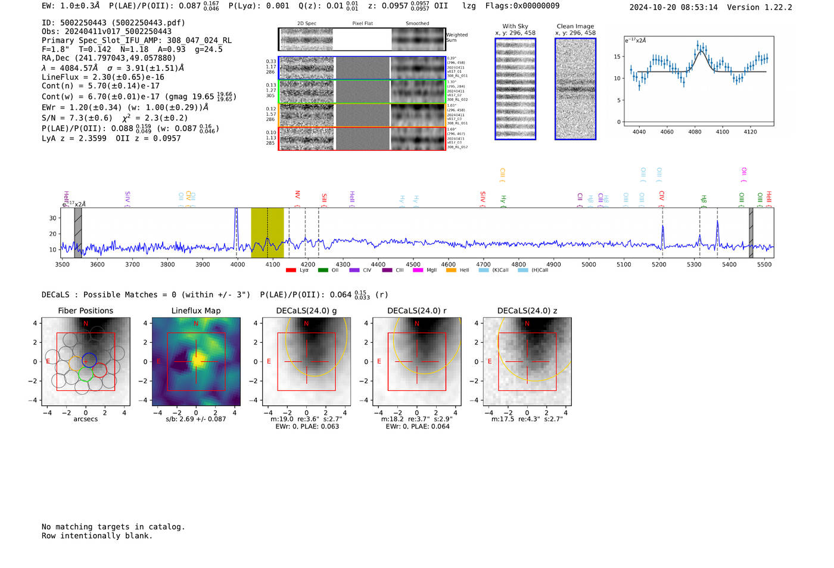Viewport: 834px width, 568px height.
Task: Click the EWr: 0, PLAE: 0.064 caption
Action: coord(417,426)
